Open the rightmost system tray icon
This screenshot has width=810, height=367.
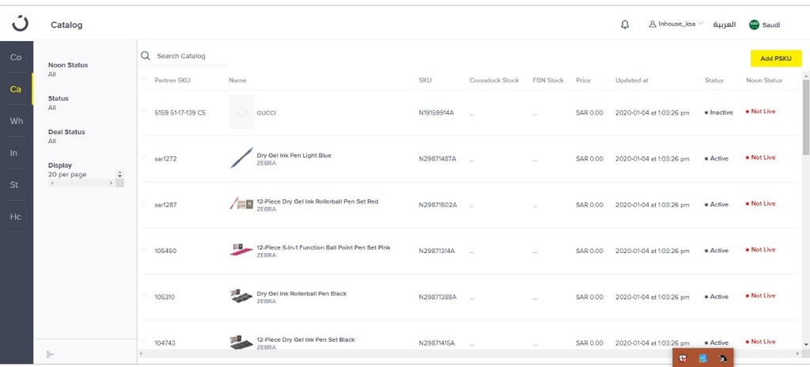723,358
